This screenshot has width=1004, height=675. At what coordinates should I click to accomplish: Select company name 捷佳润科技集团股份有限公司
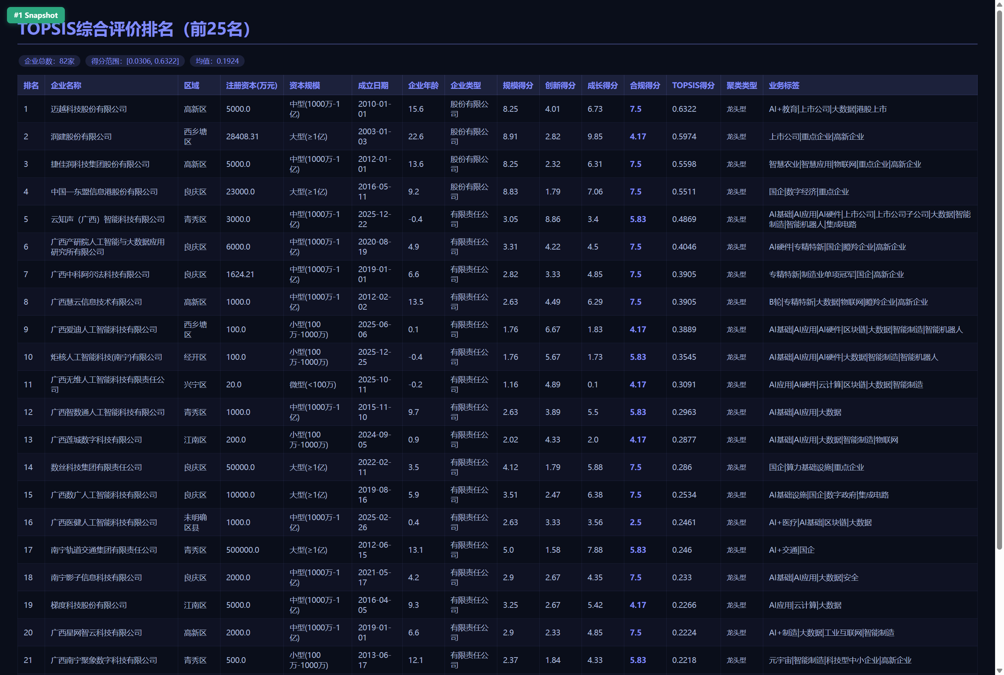tap(100, 164)
